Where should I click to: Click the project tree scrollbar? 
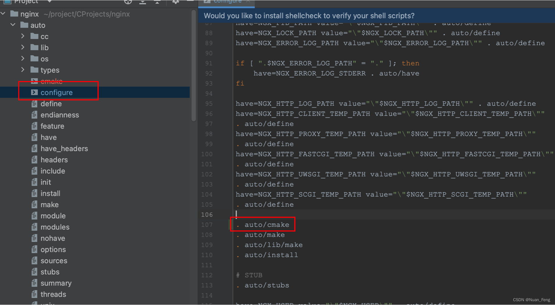coord(194,65)
